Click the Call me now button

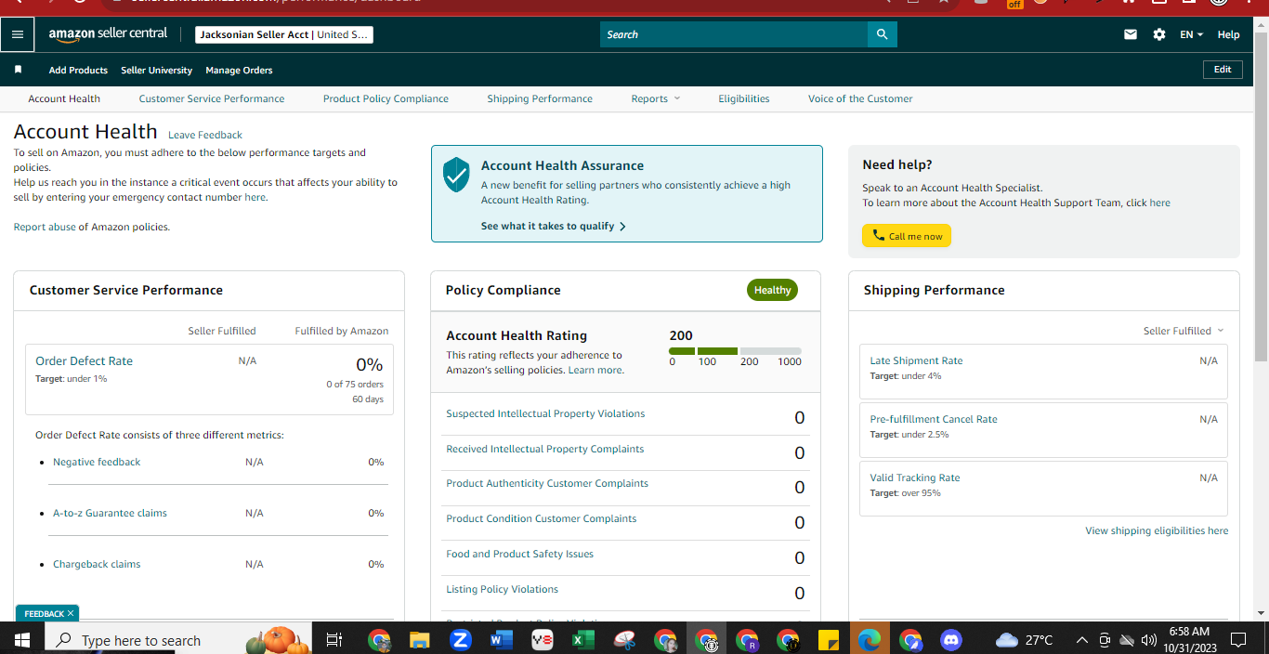point(907,236)
